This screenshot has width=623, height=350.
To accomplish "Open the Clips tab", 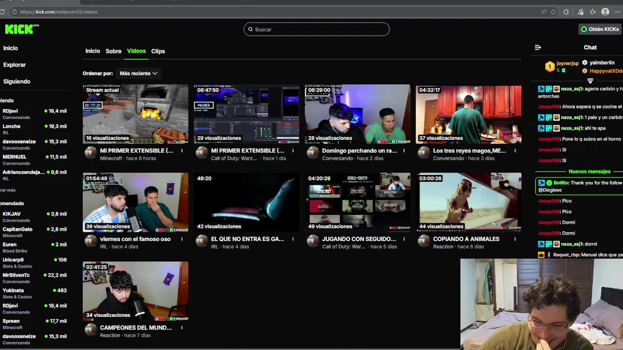I will pyautogui.click(x=158, y=51).
